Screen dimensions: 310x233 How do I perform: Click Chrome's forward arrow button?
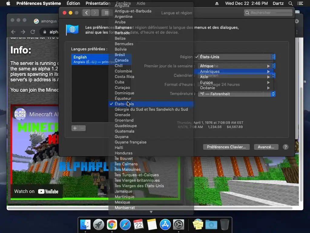click(23, 32)
